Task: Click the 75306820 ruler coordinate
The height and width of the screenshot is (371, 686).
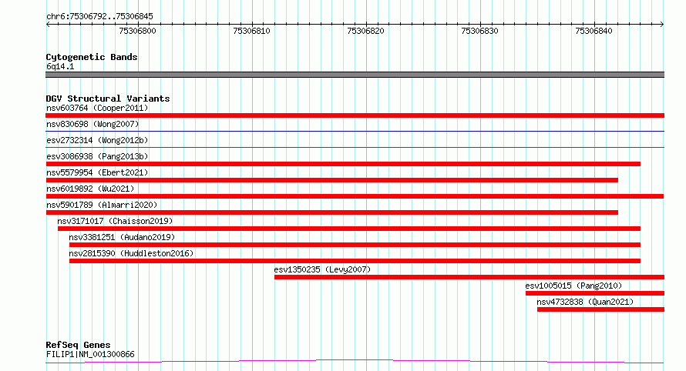Action: pos(366,31)
